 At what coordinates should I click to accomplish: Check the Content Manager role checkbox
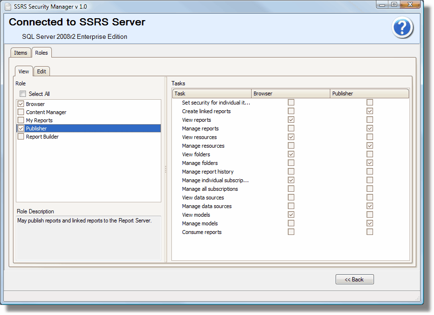[21, 112]
